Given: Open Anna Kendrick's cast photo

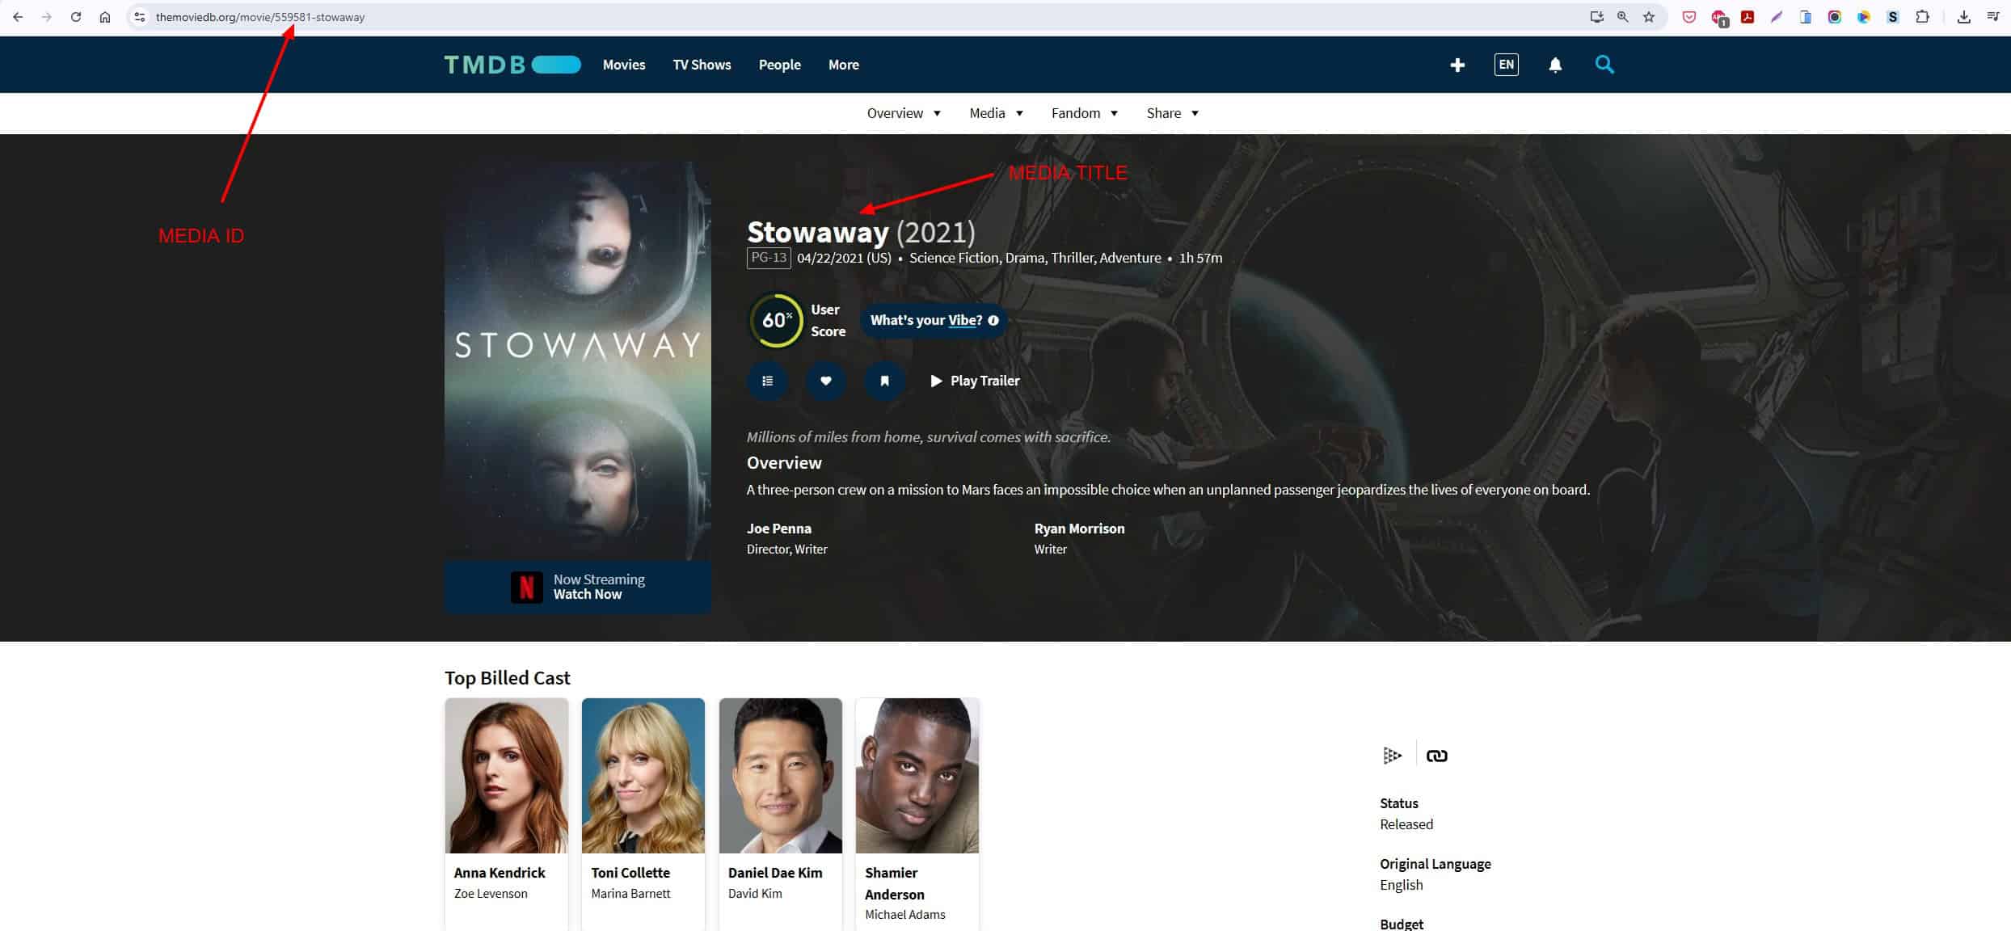Looking at the screenshot, I should pos(507,776).
